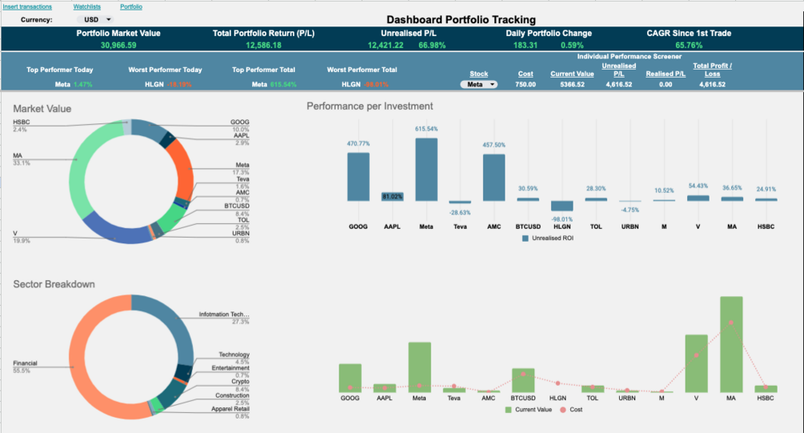Viewport: 804px width, 433px height.
Task: Click the Performance per Investment chart title
Action: (370, 106)
